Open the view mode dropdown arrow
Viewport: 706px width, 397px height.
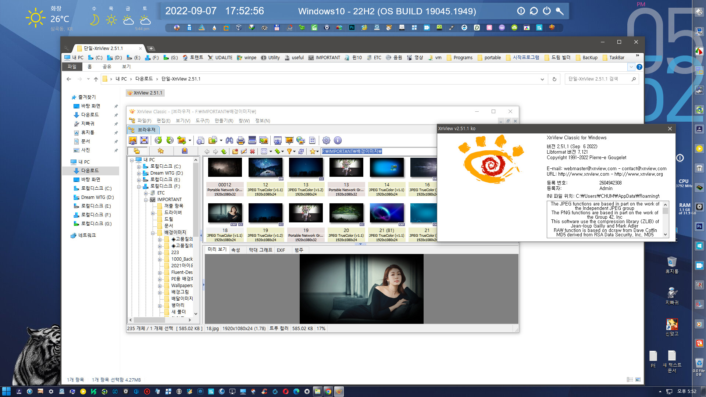pyautogui.click(x=271, y=151)
